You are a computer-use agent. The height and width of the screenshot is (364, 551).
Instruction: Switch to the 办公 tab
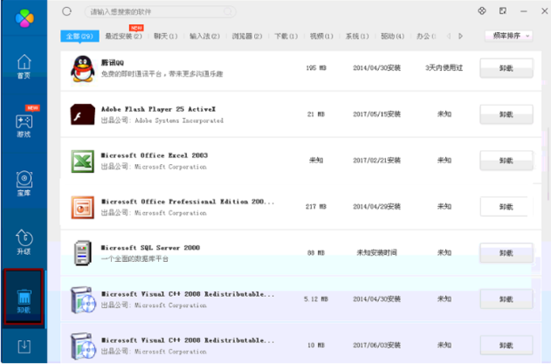[426, 36]
